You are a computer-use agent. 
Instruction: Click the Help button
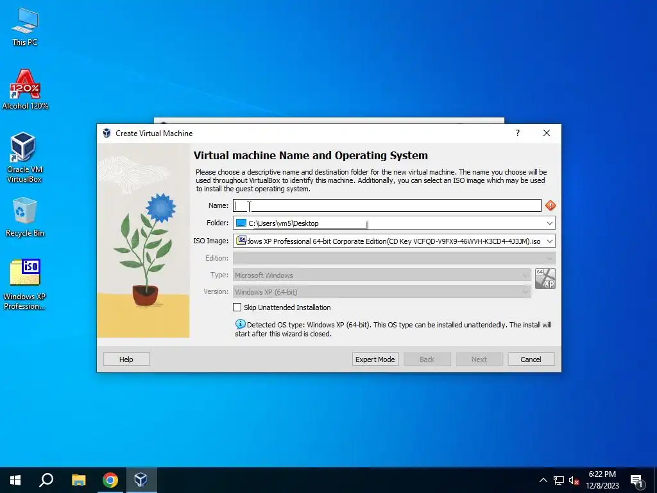(126, 359)
